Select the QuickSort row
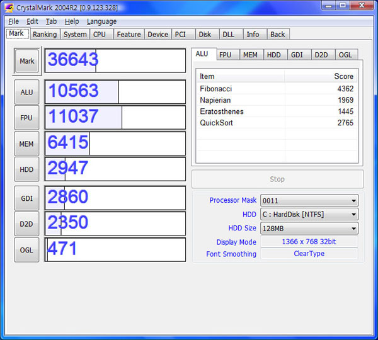This screenshot has height=340, width=378. pyautogui.click(x=277, y=123)
